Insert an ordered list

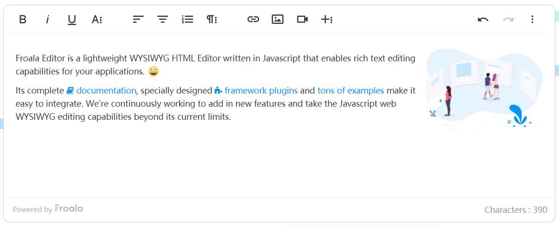point(187,20)
